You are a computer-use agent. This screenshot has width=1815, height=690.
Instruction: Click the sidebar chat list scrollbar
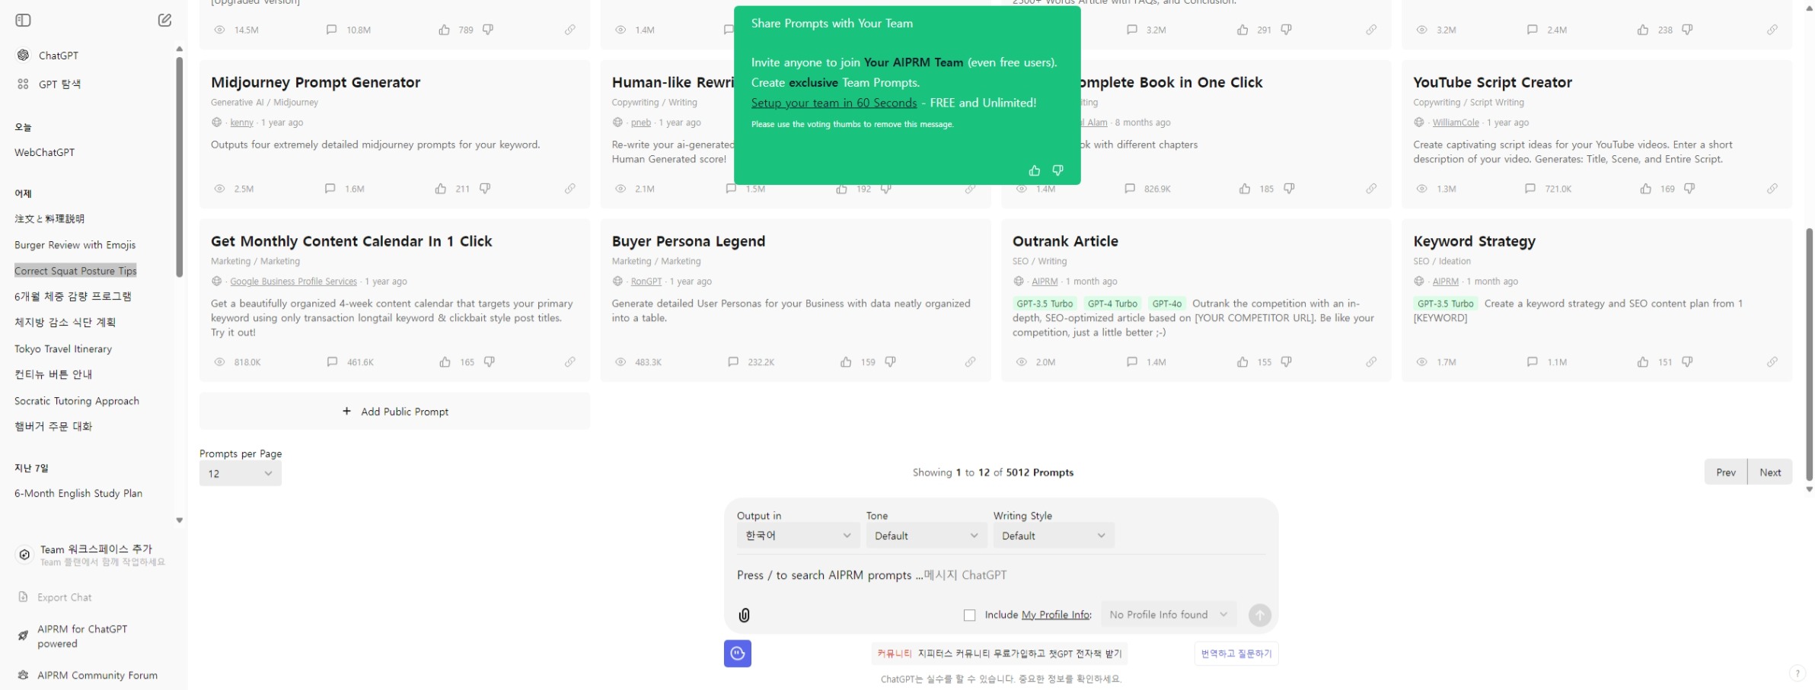(180, 167)
